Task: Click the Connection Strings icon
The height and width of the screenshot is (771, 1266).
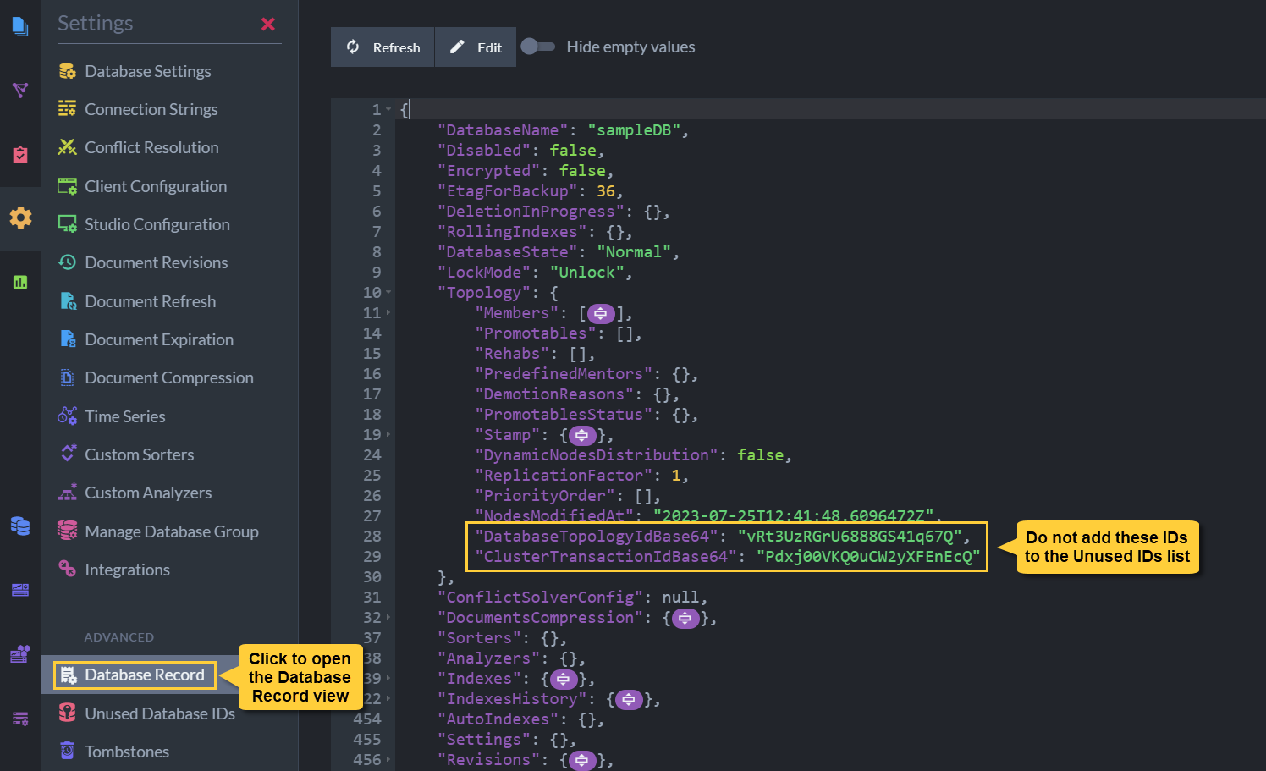Action: coord(68,109)
